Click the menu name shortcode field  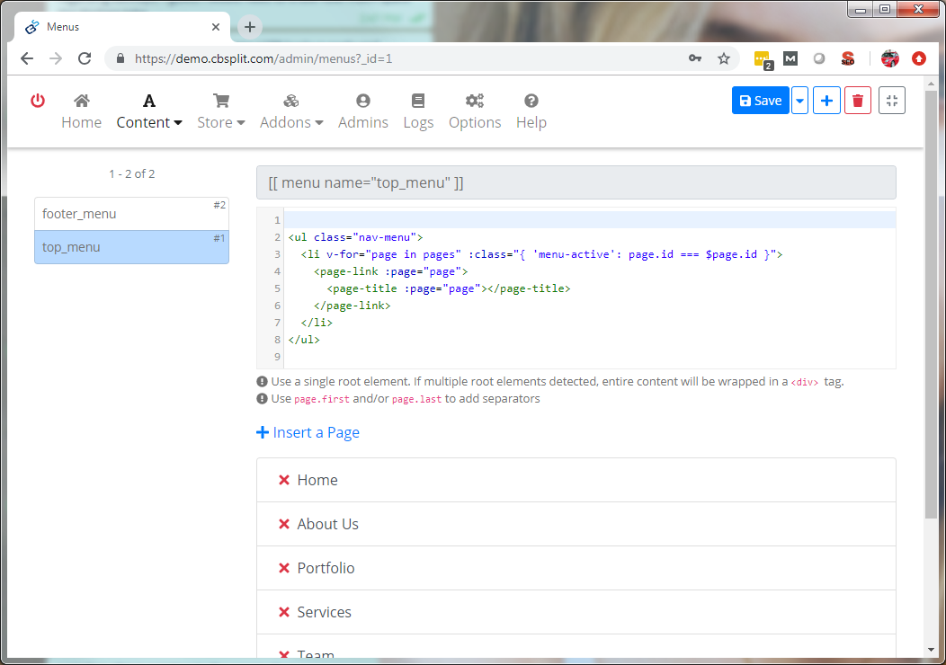[576, 182]
